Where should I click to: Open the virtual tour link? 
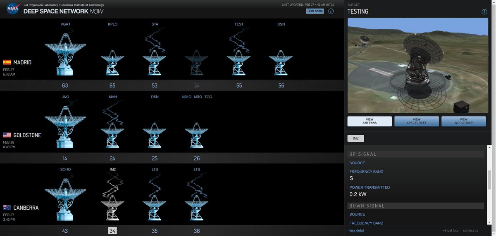[451, 231]
